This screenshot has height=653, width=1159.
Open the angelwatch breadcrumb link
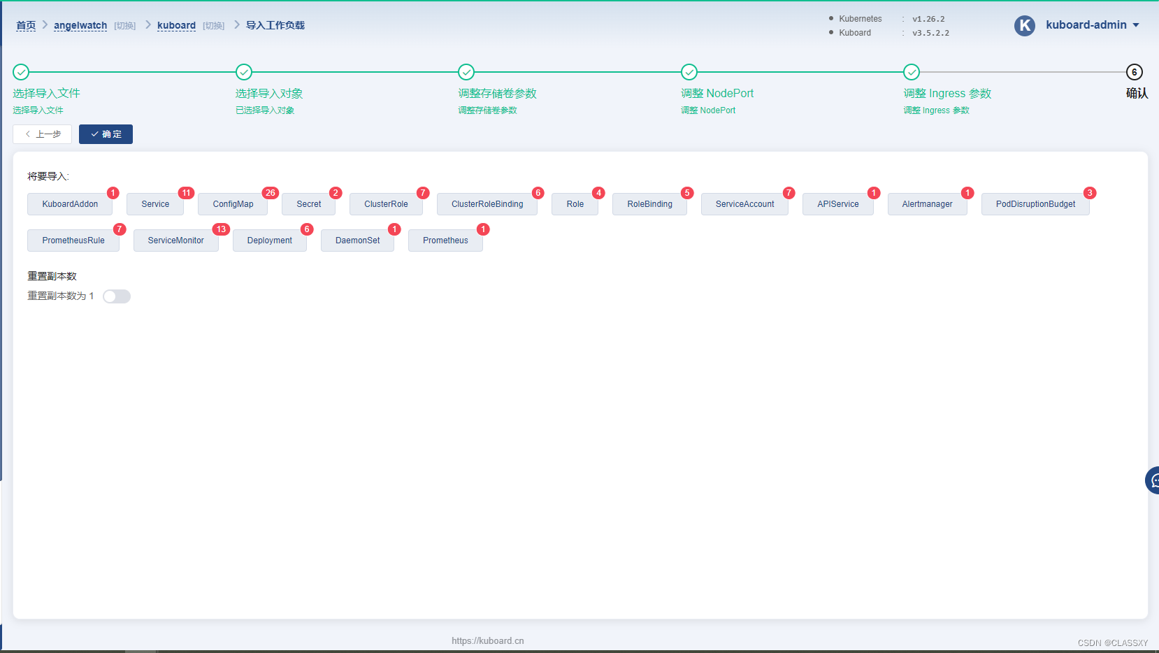(x=80, y=25)
